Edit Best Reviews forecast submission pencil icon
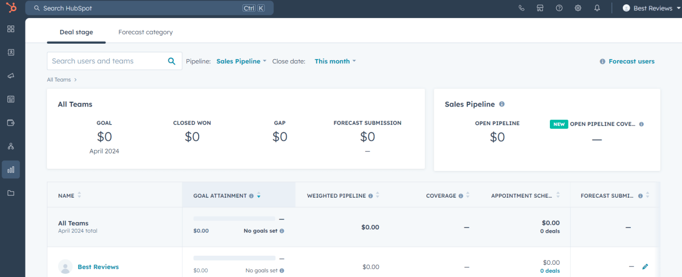 pos(645,266)
